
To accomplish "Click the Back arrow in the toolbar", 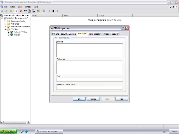I will click(x=2, y=11).
